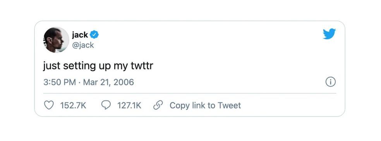Open the @jack handle link
Screen dimensions: 381x141
(x=83, y=45)
